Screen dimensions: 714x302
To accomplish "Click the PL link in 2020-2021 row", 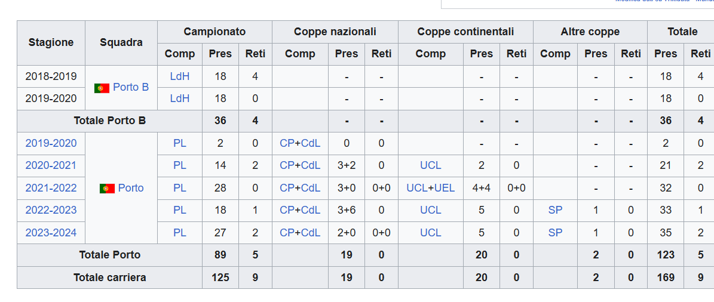I will (x=180, y=165).
